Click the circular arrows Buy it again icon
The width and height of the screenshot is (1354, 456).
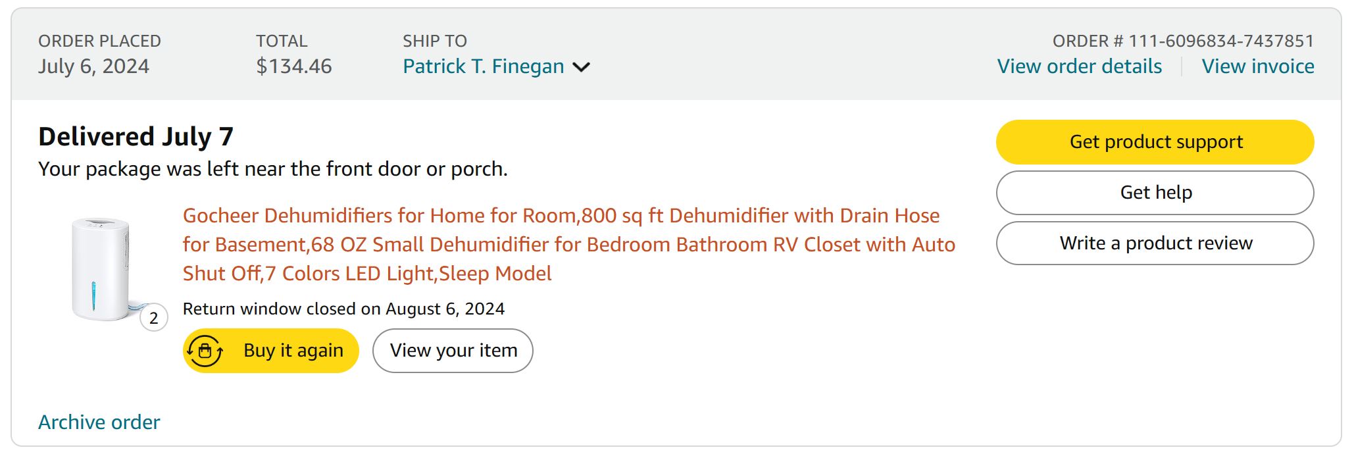pyautogui.click(x=205, y=351)
